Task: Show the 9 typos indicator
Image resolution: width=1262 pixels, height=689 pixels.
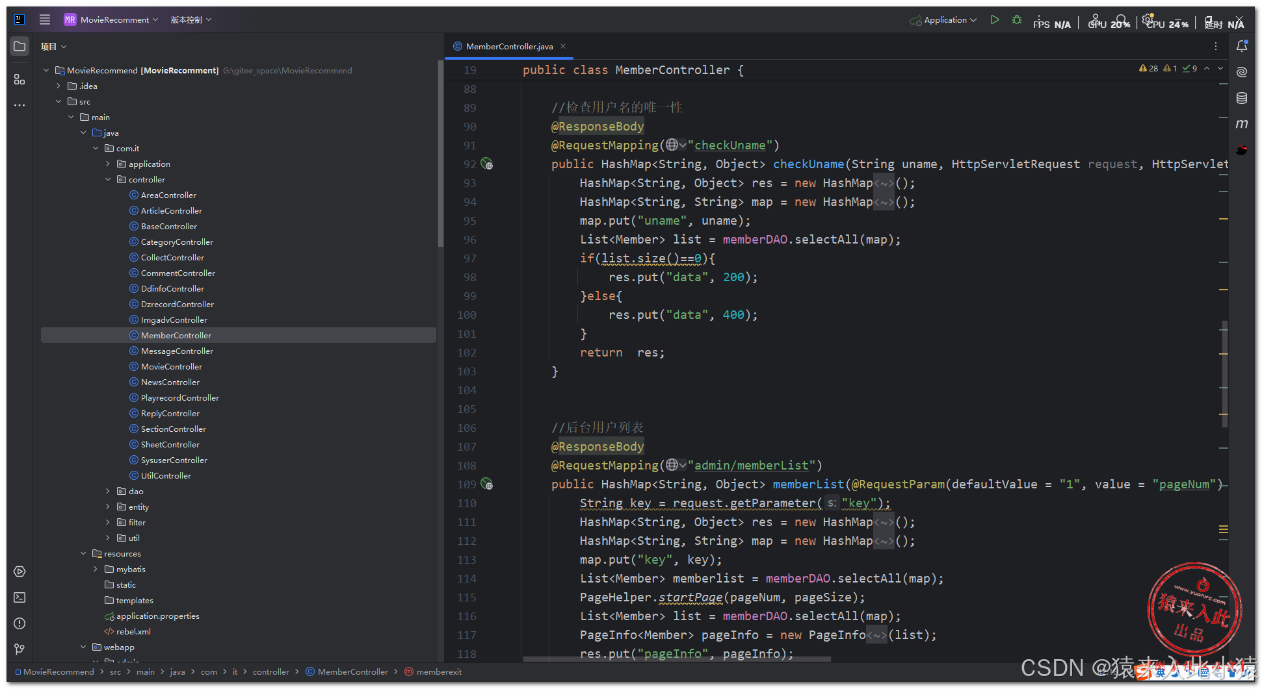Action: 1190,68
